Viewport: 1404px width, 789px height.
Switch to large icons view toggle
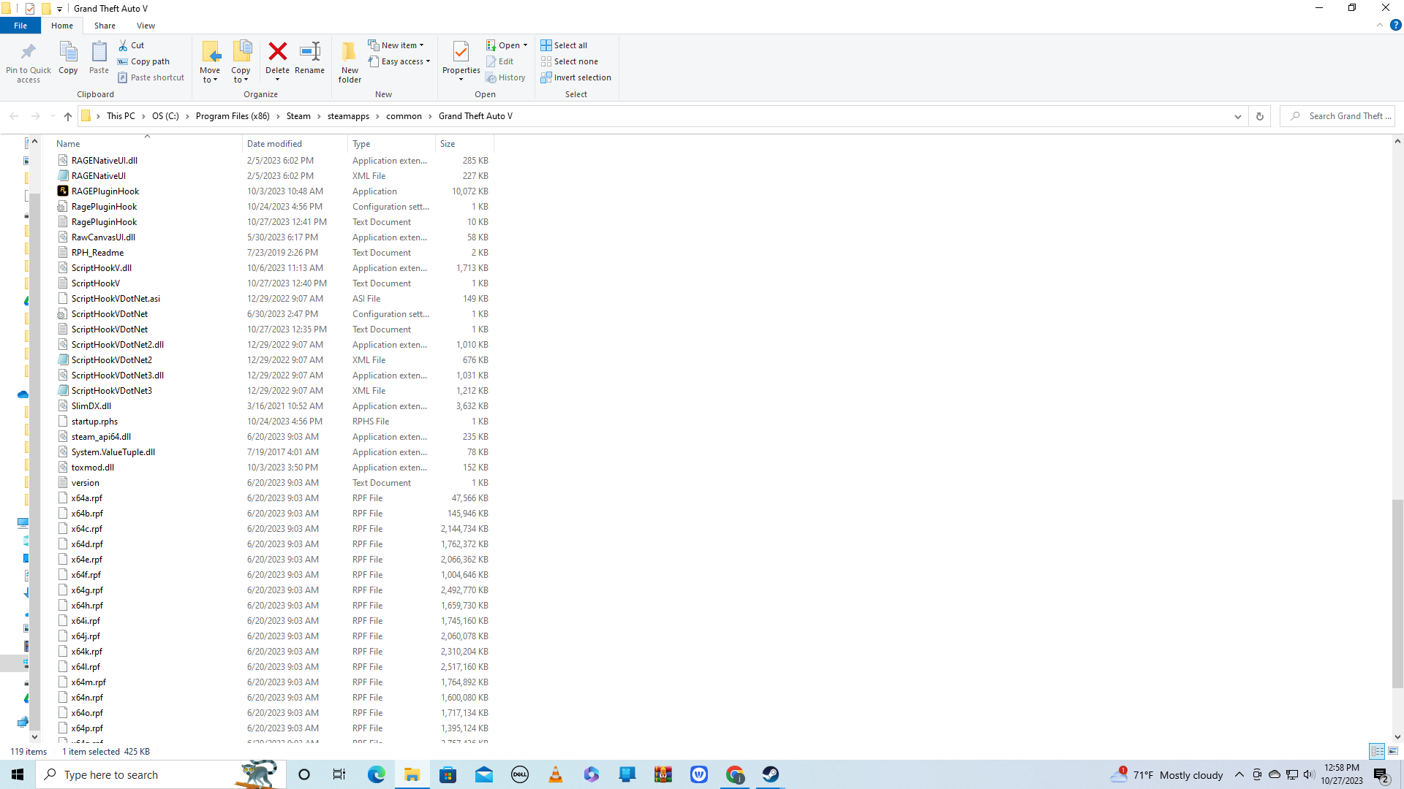[x=1393, y=751]
